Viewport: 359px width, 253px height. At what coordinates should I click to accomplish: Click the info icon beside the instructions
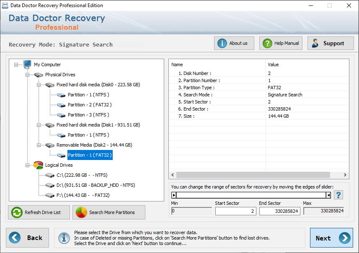click(x=64, y=238)
